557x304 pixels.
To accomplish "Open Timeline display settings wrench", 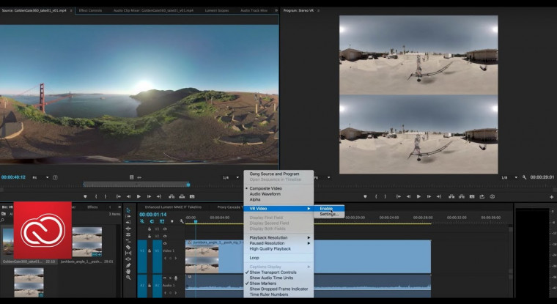I will [x=182, y=221].
